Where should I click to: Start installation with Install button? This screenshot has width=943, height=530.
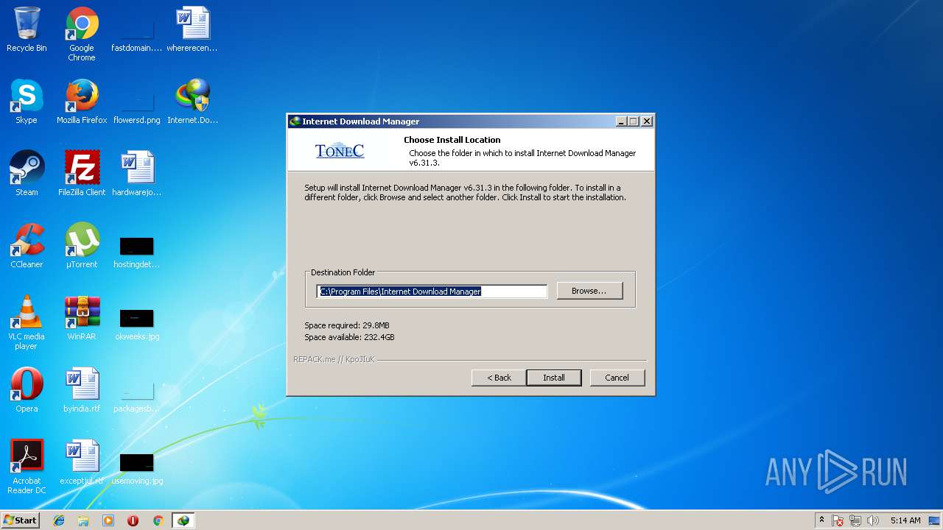pos(554,378)
